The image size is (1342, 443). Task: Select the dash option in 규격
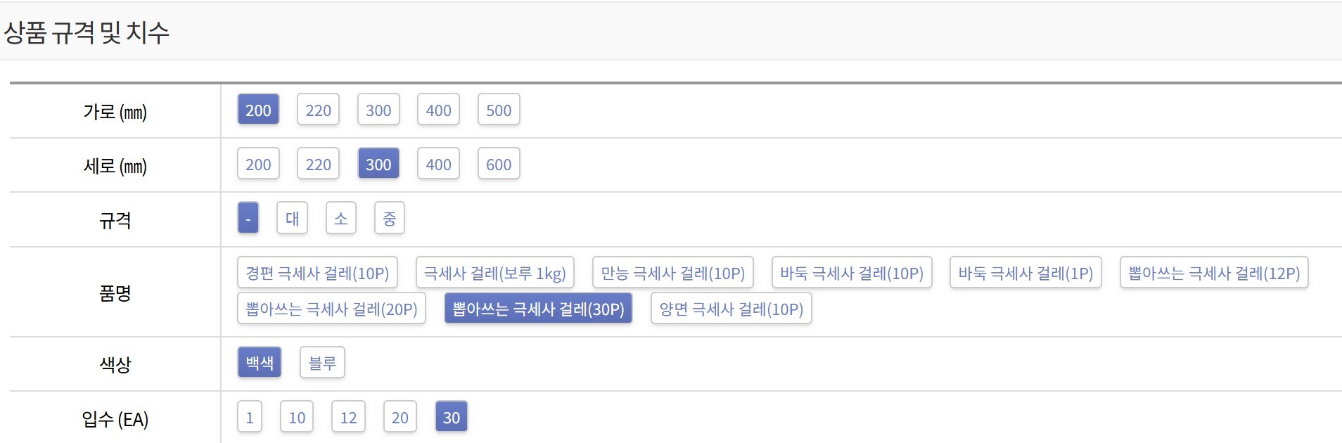[x=248, y=218]
